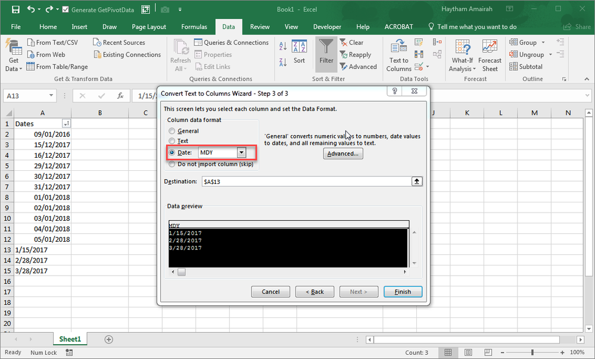
Task: Import data From Web
Action: pos(46,55)
